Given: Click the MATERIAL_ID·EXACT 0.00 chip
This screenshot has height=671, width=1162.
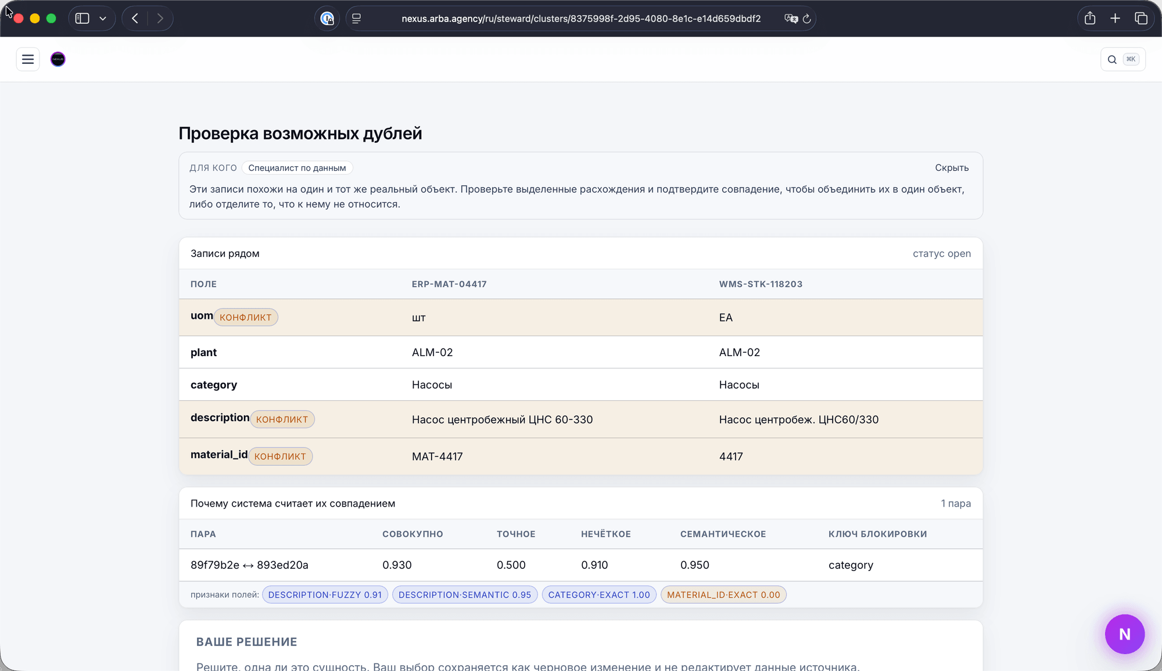Looking at the screenshot, I should click(x=723, y=595).
